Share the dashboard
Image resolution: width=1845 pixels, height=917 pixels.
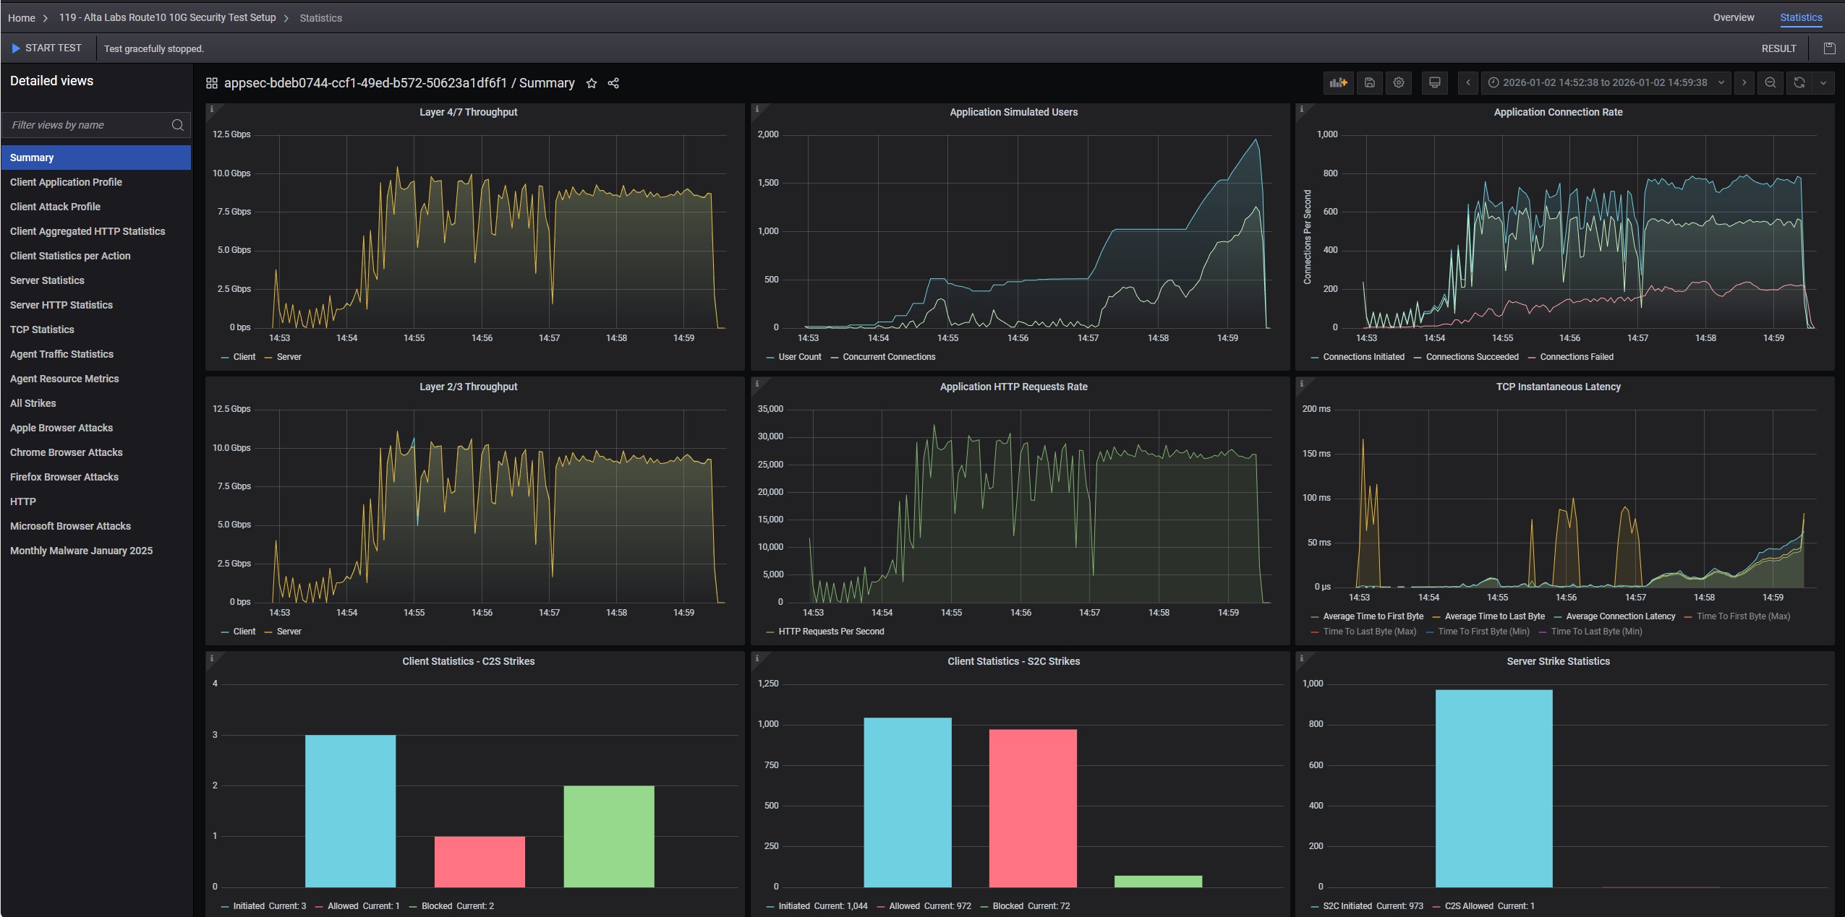pyautogui.click(x=613, y=84)
